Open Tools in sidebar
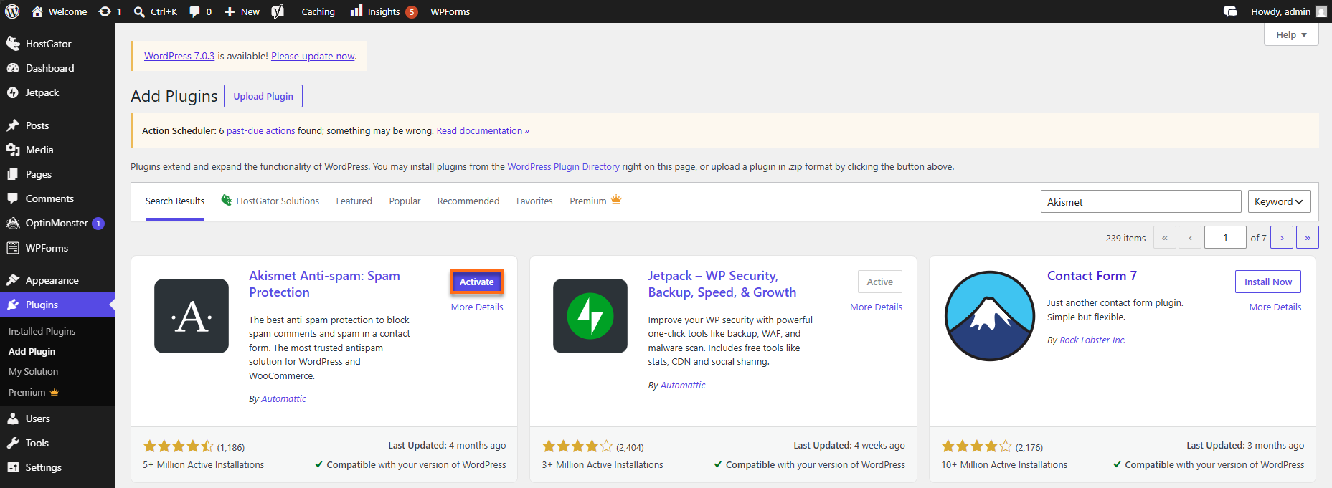1332x488 pixels. point(57,443)
